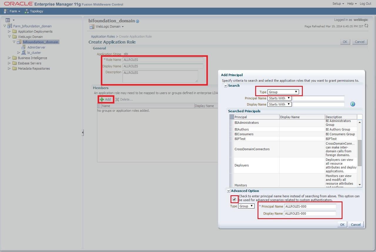Click the info icon beside bifoundation_domain title

tap(138, 21)
